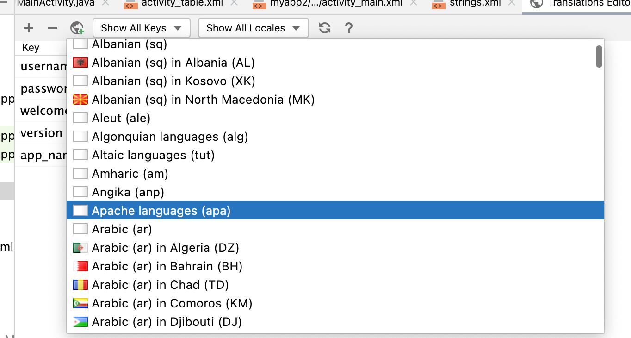
Task: Switch to the activity_table.xml tab
Action: pos(182,4)
